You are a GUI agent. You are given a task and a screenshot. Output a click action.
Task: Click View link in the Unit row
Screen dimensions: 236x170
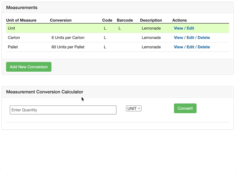coord(178,28)
